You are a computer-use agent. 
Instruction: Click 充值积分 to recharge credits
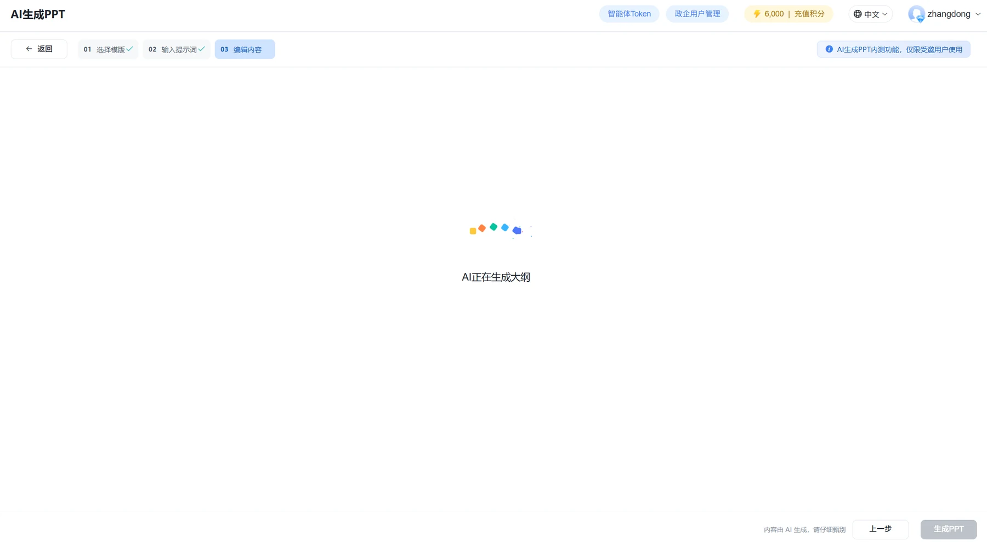click(x=809, y=14)
